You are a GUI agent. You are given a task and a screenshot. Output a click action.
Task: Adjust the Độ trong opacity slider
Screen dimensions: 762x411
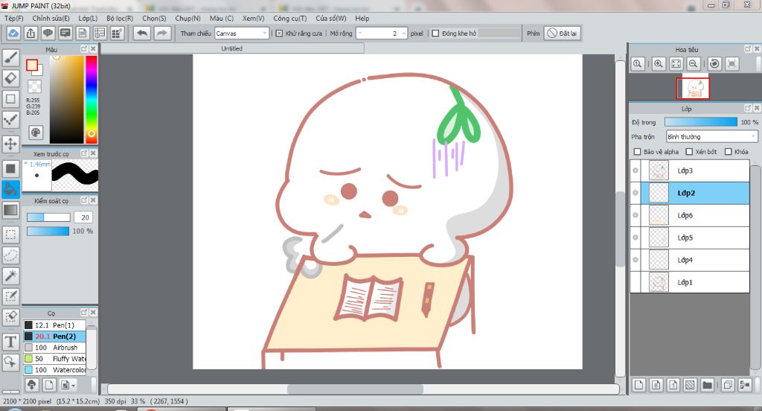[x=700, y=122]
